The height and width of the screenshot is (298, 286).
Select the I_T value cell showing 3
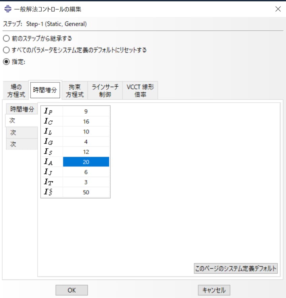[x=86, y=182]
